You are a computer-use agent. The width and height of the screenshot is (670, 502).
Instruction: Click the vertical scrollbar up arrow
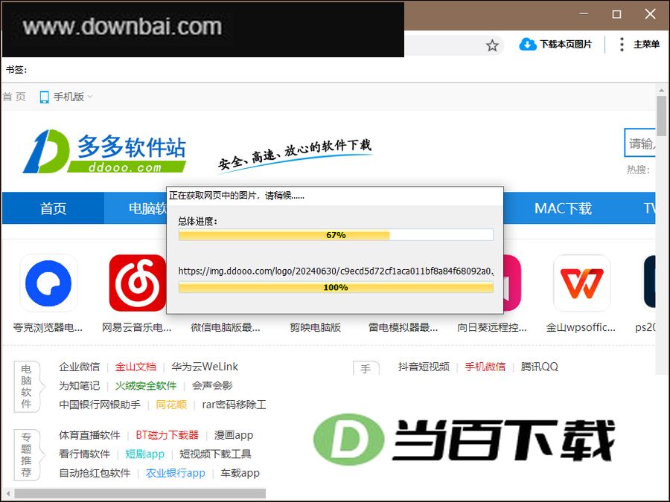click(x=662, y=91)
